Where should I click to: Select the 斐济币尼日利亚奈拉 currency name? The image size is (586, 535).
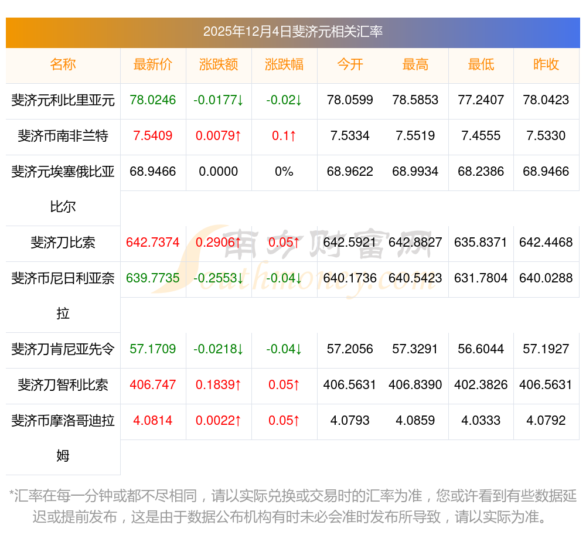point(63,295)
